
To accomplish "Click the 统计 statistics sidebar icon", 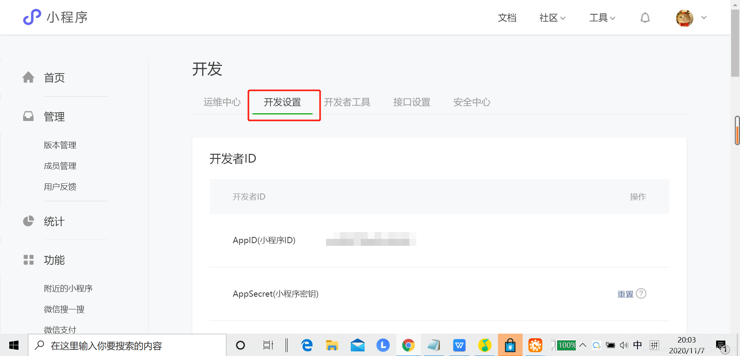I will click(x=29, y=221).
